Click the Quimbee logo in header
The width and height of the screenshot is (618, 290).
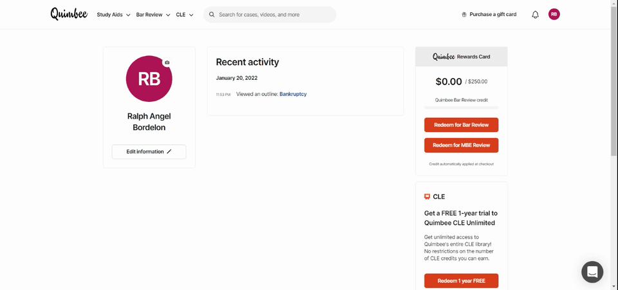[x=69, y=14]
